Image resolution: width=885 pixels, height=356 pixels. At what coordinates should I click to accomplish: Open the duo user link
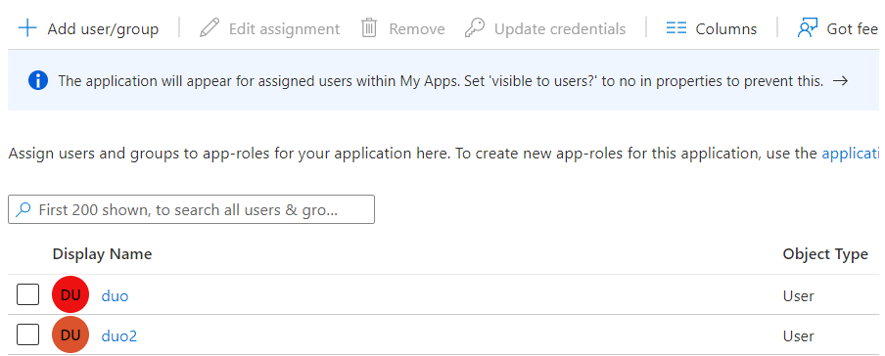point(116,295)
